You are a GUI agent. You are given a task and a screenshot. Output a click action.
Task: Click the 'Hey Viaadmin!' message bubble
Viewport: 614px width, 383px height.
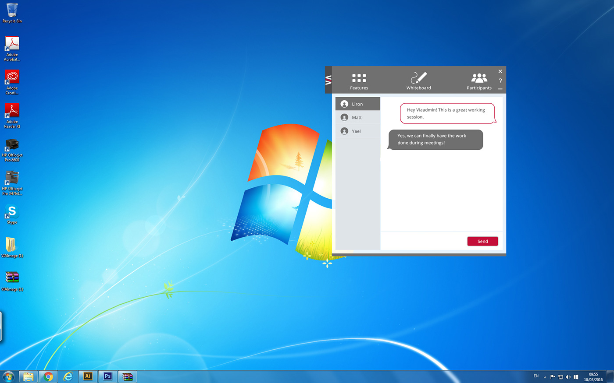[x=448, y=113]
